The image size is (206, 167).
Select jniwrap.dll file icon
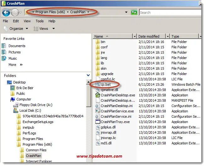click(x=98, y=132)
